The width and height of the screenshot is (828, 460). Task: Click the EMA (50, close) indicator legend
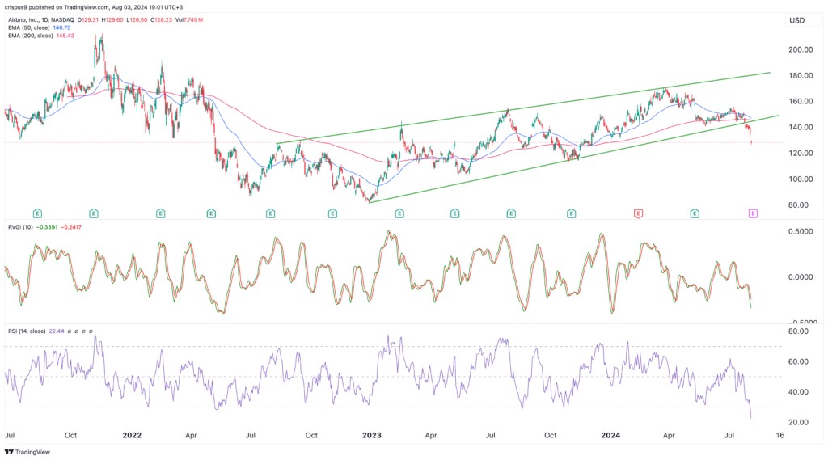coord(28,27)
